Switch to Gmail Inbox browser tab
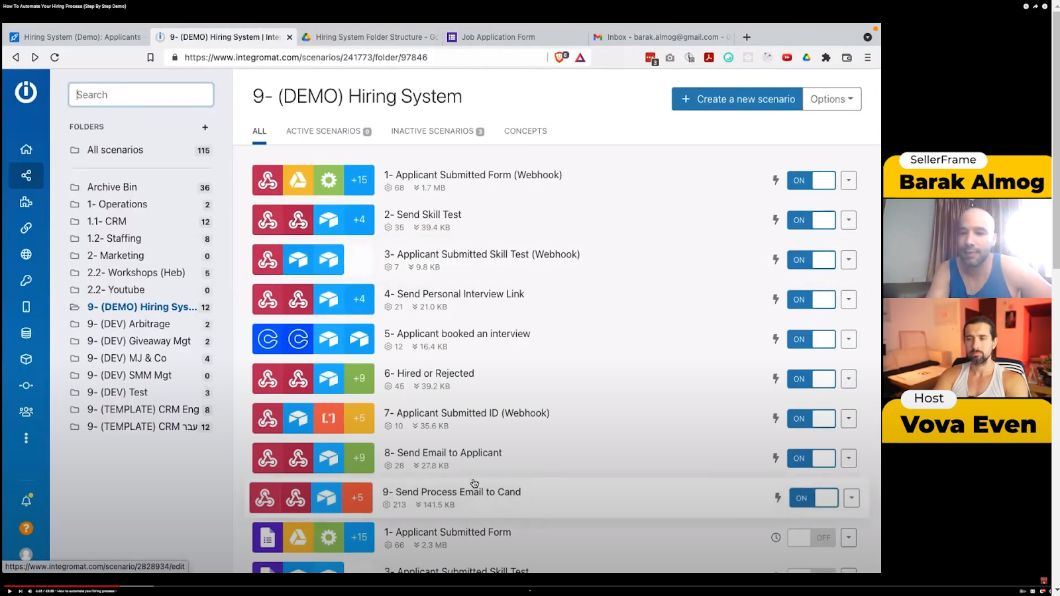Screen dimensions: 1060x596 pos(661,37)
